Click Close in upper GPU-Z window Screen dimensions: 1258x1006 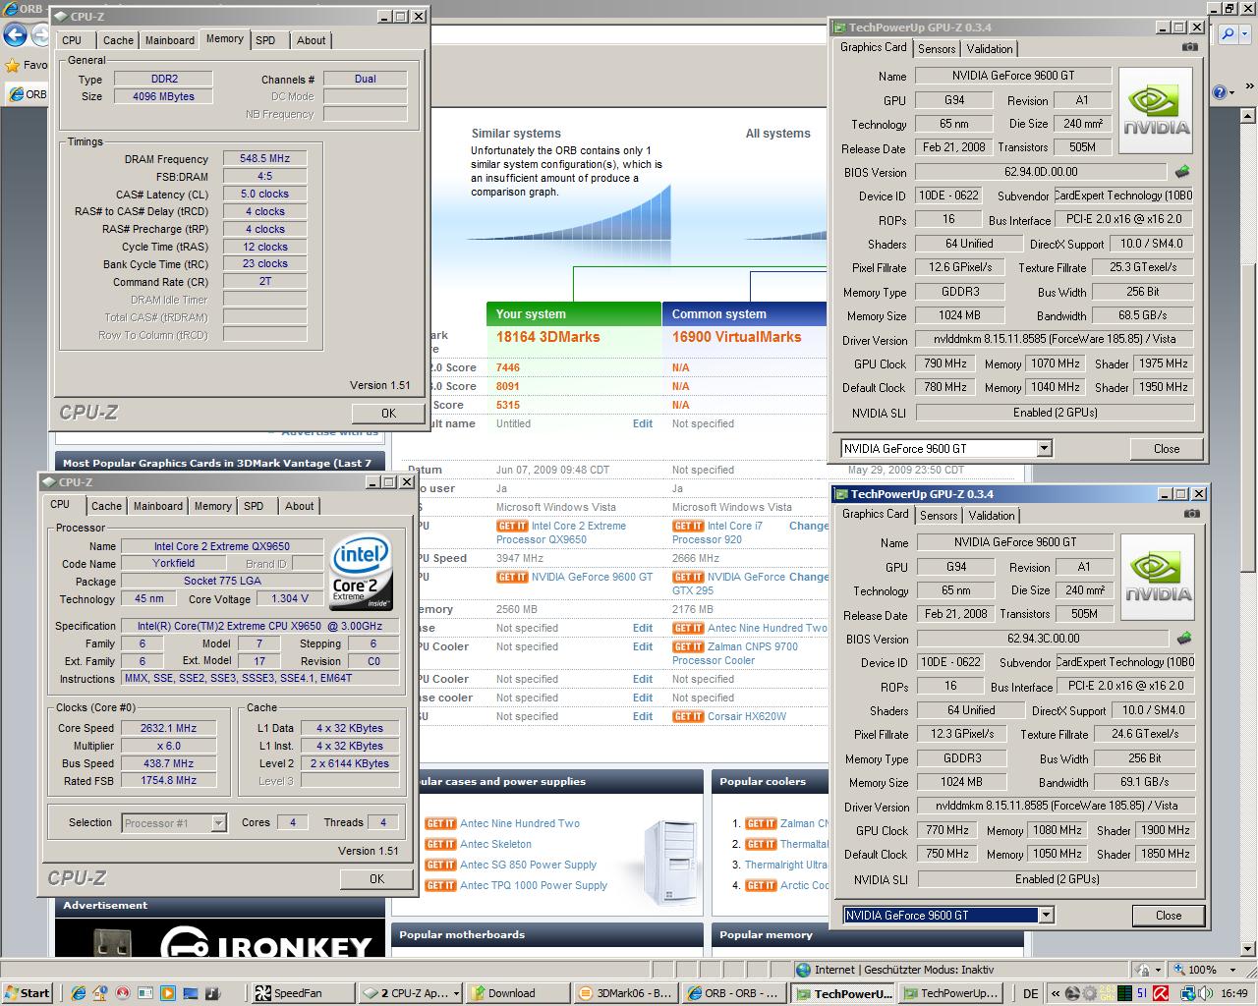[x=1167, y=449]
